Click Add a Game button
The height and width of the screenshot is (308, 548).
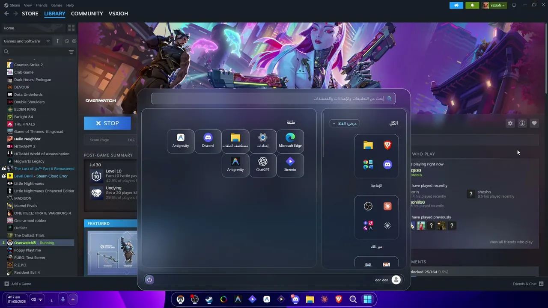[18, 284]
